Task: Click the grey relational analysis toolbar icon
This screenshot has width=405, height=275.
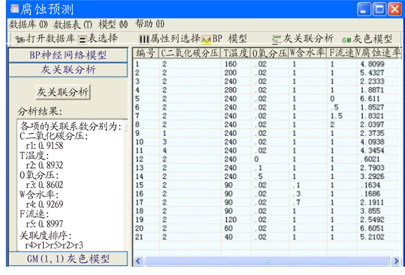Action: [x=277, y=39]
